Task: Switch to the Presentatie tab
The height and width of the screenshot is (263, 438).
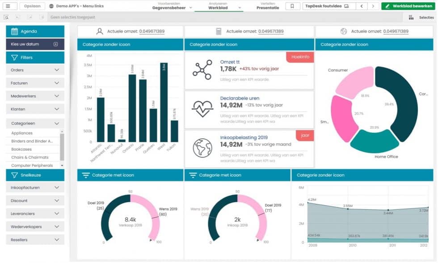Action: pos(267,6)
